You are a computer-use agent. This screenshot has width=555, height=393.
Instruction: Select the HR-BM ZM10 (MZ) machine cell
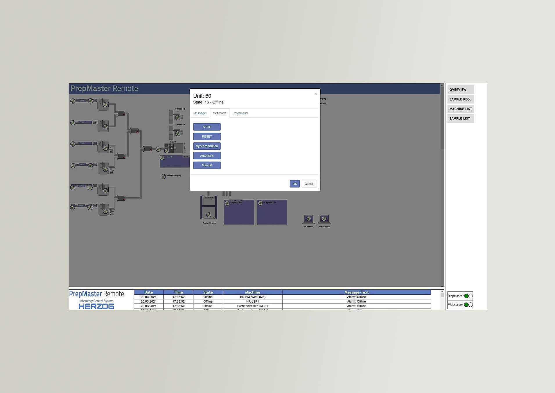click(252, 297)
